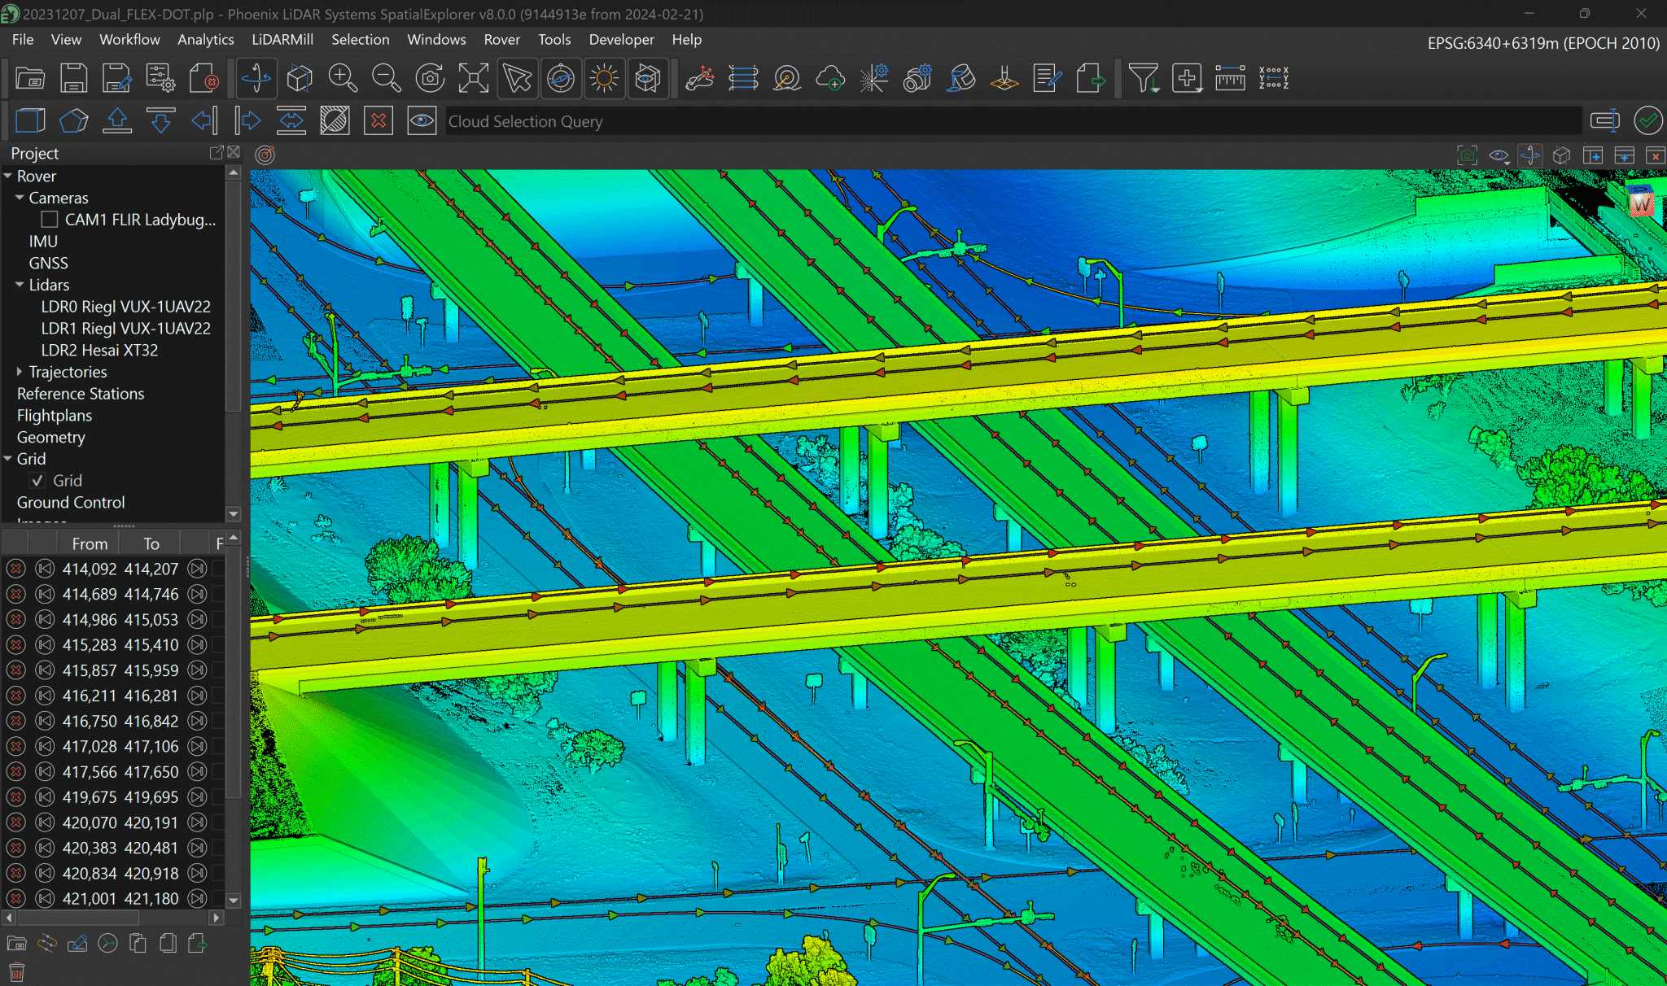
Task: Take a viewport screenshot with the camera icon
Action: 430,78
